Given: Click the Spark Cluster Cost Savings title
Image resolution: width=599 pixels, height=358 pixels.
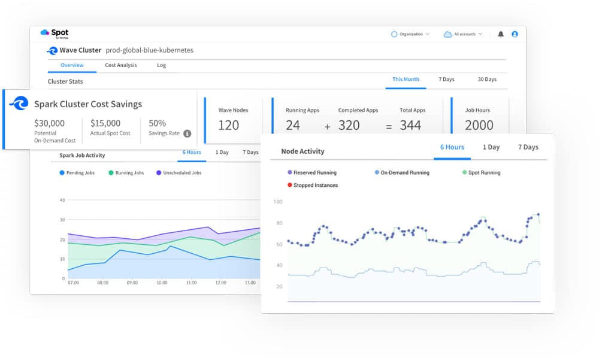Looking at the screenshot, I should click(88, 104).
